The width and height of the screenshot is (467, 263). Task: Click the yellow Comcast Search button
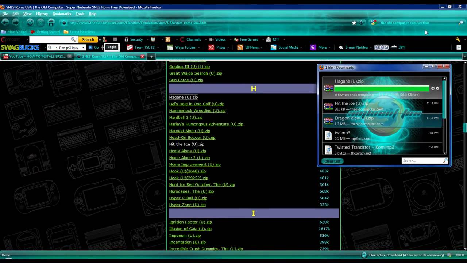click(x=88, y=39)
